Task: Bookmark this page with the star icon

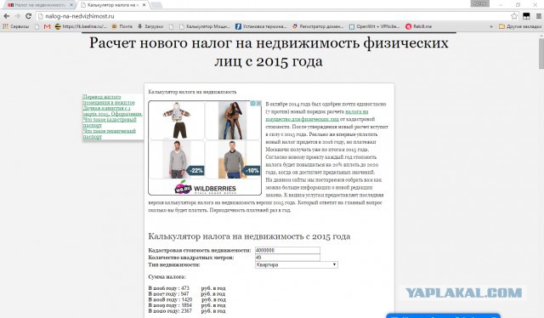Action: click(x=514, y=16)
